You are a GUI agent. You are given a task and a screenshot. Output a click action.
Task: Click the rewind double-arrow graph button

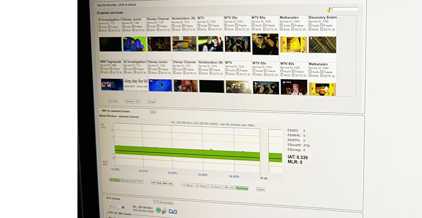pos(159,183)
